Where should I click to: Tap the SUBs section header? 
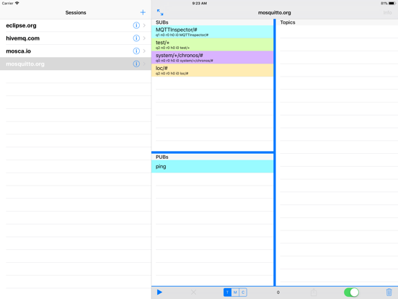[x=213, y=22]
